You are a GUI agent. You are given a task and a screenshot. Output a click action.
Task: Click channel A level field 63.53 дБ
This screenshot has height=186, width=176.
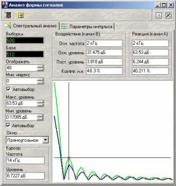coord(150,52)
